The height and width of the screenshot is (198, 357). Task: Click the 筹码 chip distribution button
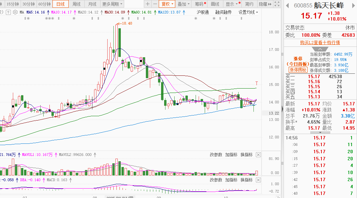click(200, 4)
